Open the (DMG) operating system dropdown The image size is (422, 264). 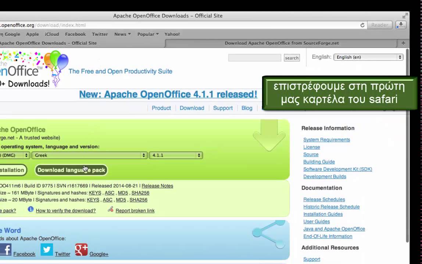(15, 155)
